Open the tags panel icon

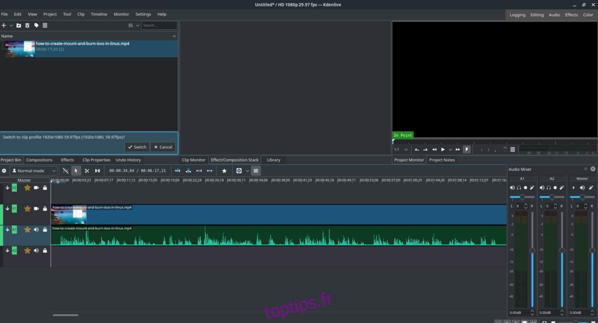point(36,25)
